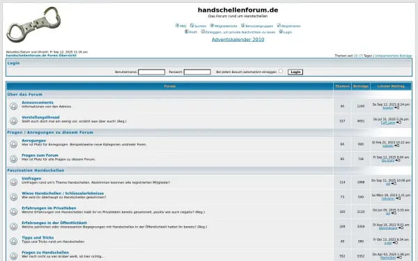Click the latest-post arrow icon in Vorstellungsthread row
Viewport: 418px width, 261px height.
click(398, 122)
